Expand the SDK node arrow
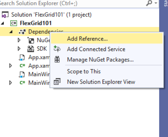Image resolution: width=168 pixels, height=137 pixels. click(19, 49)
